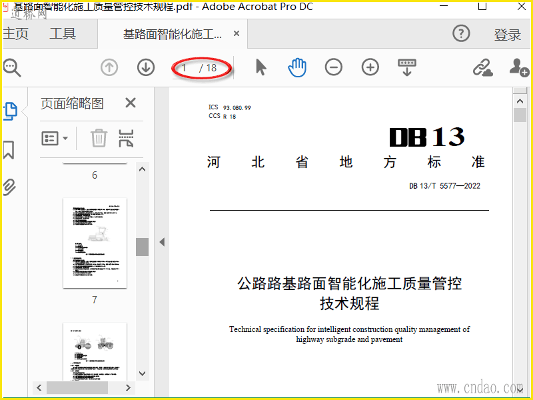Choose the selection arrow tool
Screen dimensions: 533x400
point(261,67)
